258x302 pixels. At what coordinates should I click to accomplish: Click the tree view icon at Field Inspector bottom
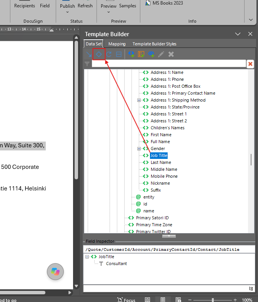[251, 289]
